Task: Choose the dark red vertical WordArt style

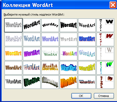Action: [x=105, y=39]
